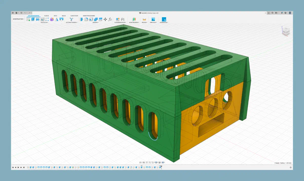Click the ZUSAMMENFÜGEN toolbar button
The image size is (304, 181).
118,20
